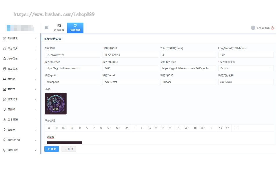The height and width of the screenshot is (184, 277).
Task: Click the 微信支付密钥 input field
Action: 246,82
